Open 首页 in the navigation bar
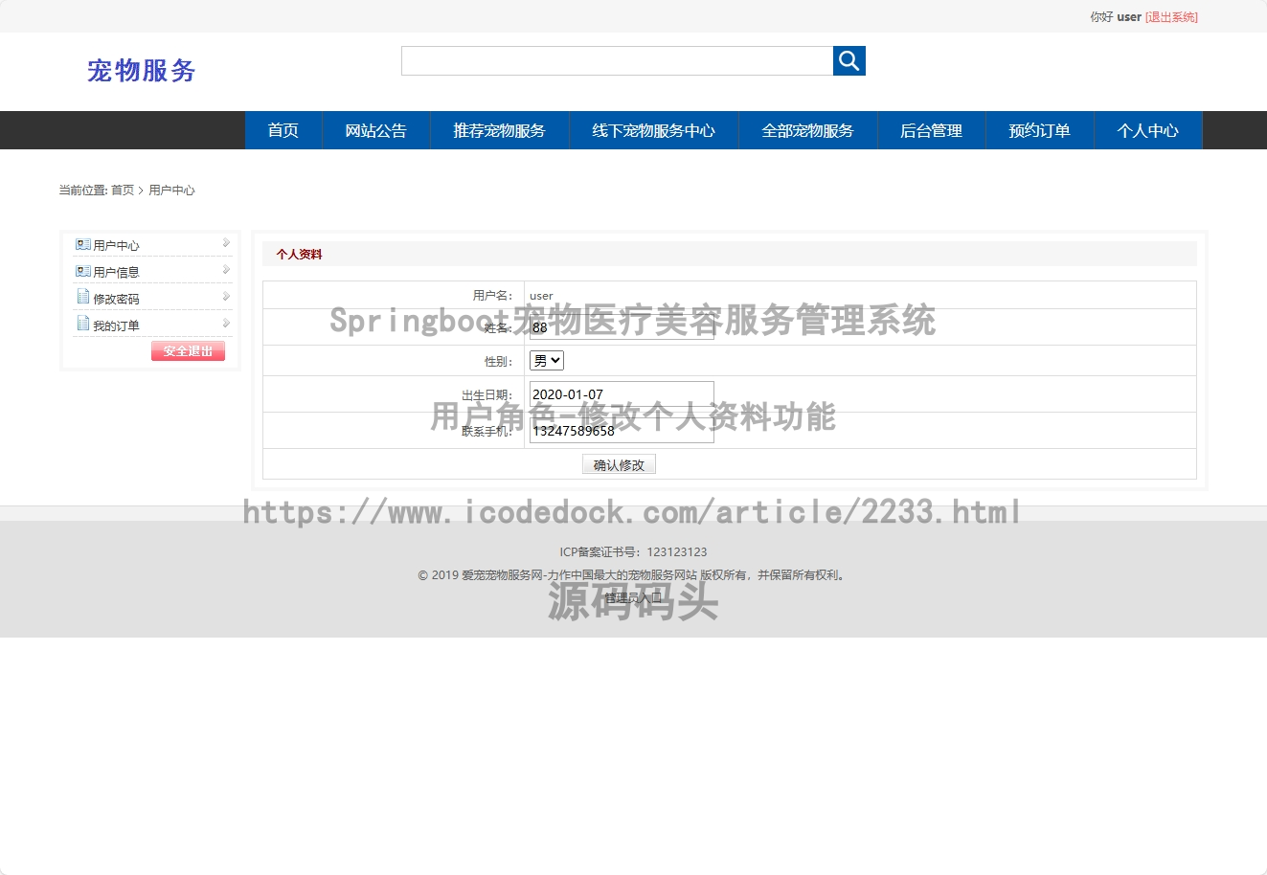The width and height of the screenshot is (1267, 875). pos(283,130)
